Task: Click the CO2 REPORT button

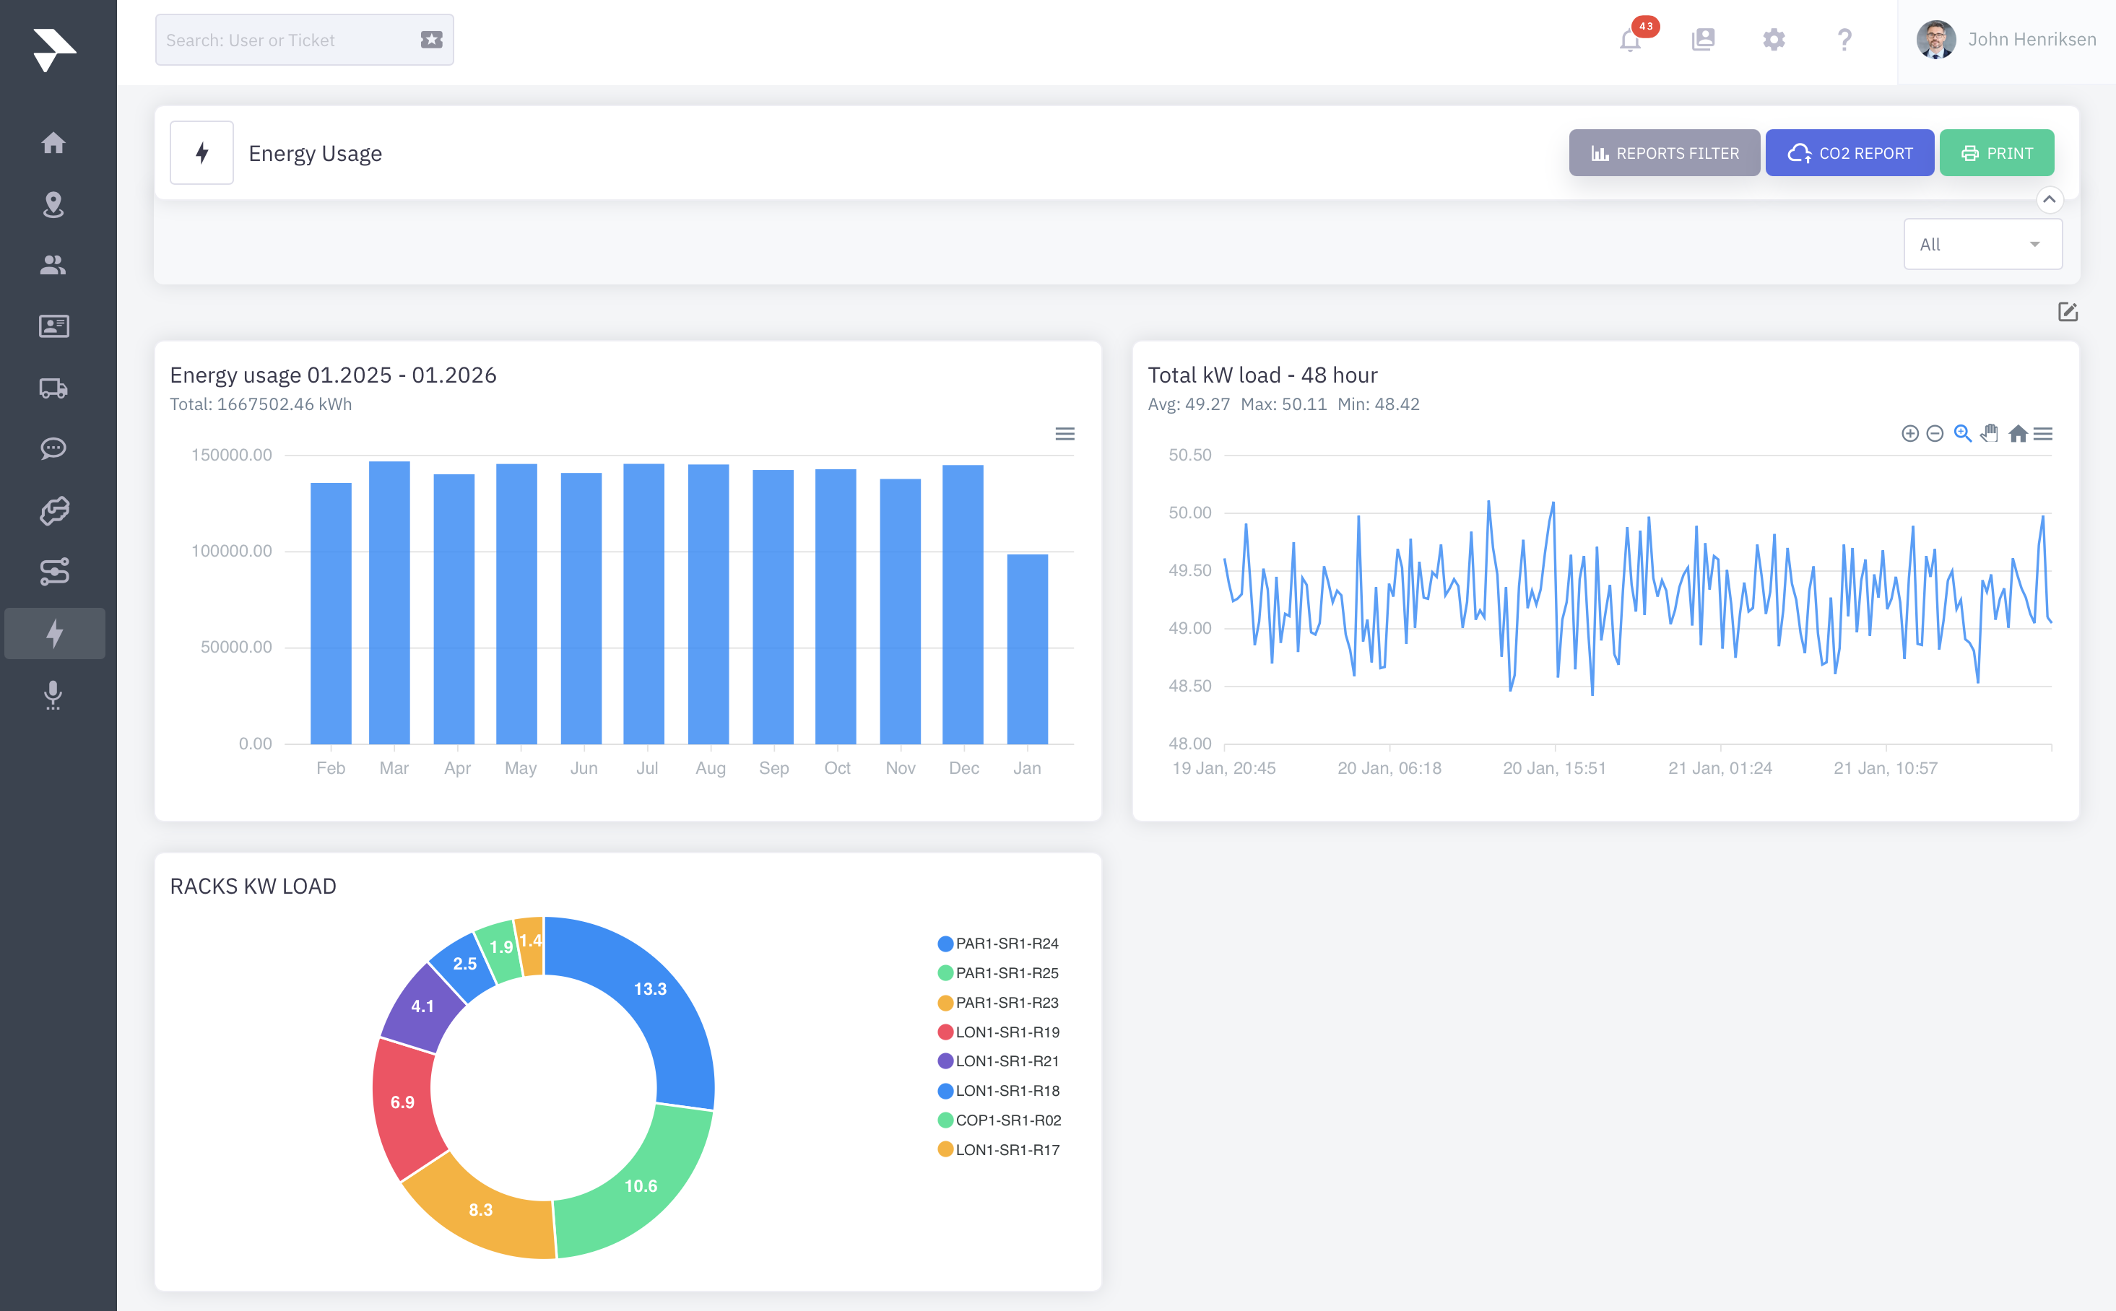Action: 1849,154
